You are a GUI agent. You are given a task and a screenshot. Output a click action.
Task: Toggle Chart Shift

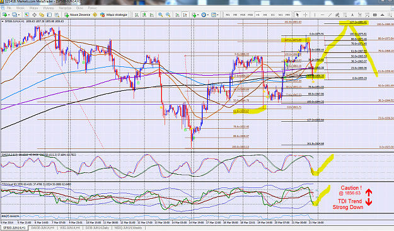point(185,15)
